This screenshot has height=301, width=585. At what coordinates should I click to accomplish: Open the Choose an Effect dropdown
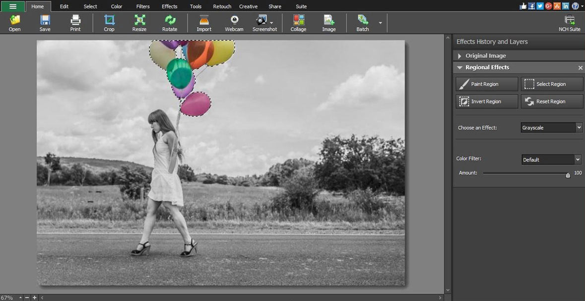551,128
